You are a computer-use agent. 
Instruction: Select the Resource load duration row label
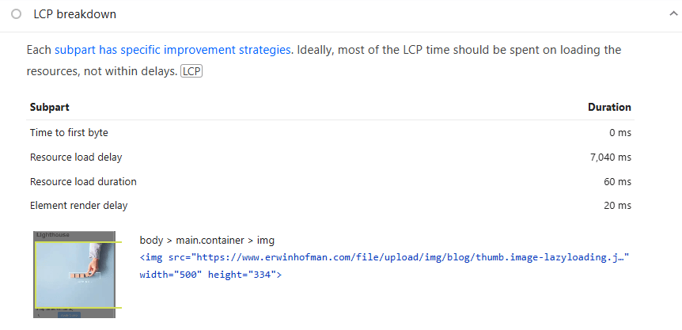pos(83,182)
